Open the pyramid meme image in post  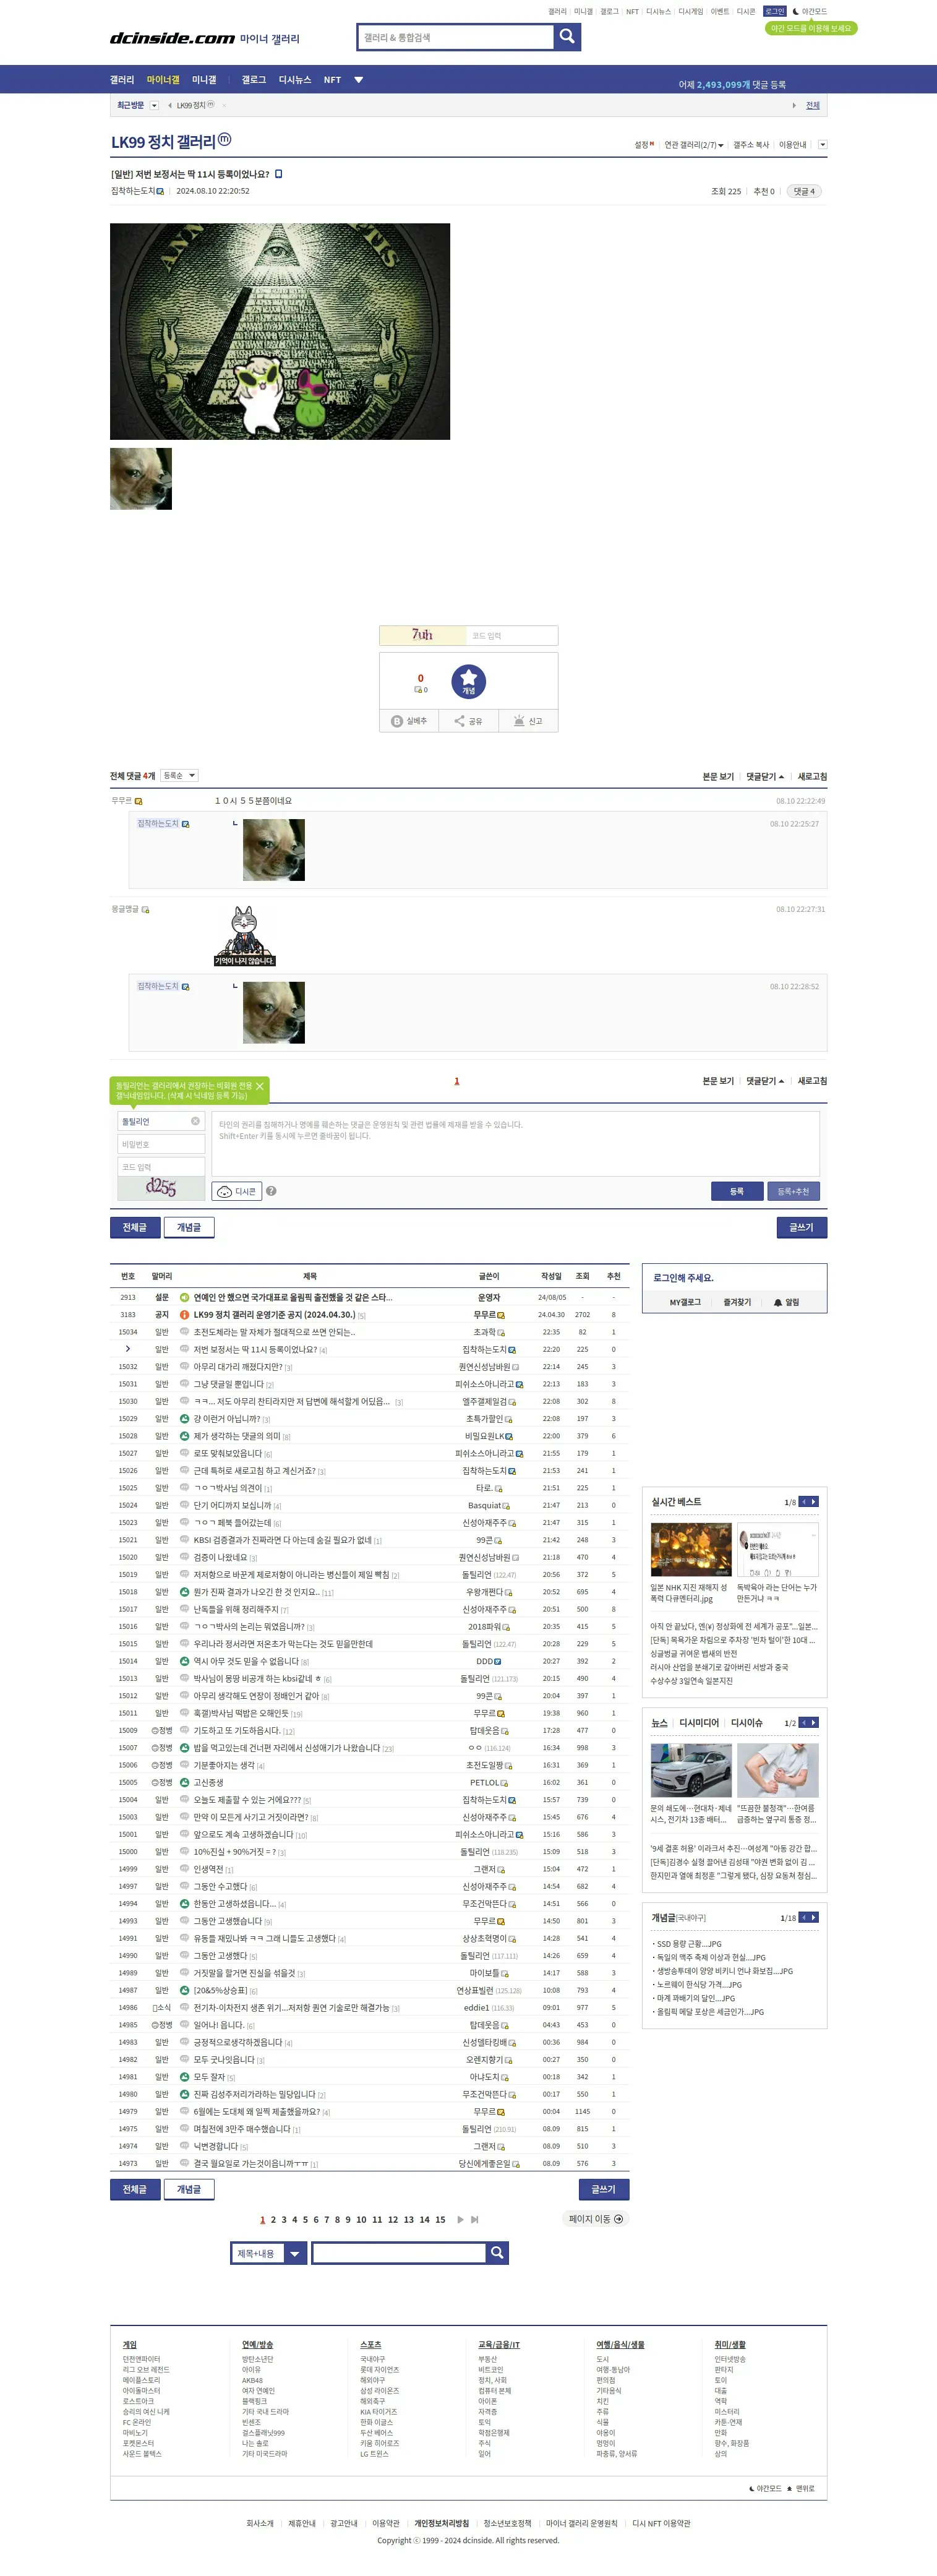pyautogui.click(x=280, y=331)
